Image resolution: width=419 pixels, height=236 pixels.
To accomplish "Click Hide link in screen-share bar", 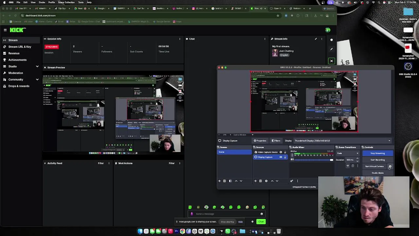I will coord(240,222).
